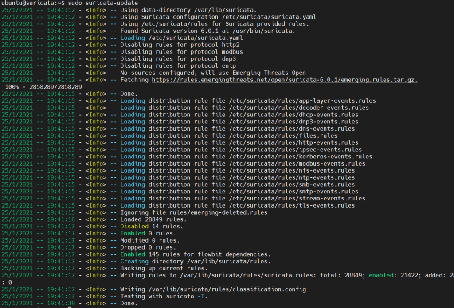Click 'Disabling rules for protocol modbus'
The height and width of the screenshot is (308, 454).
tap(181, 52)
